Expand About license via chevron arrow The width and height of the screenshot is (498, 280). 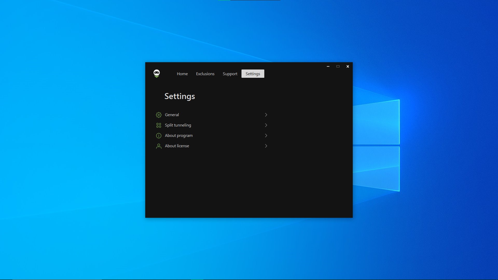266,146
